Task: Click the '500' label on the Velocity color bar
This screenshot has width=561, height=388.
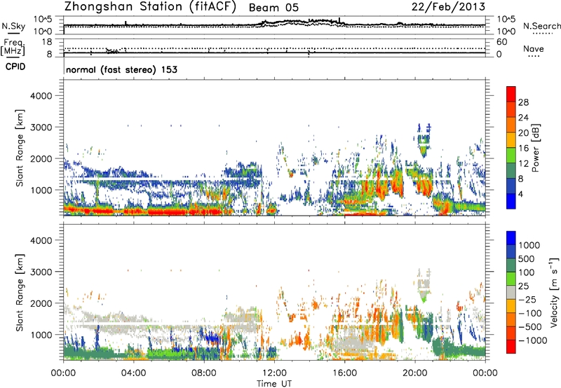Action: point(527,258)
